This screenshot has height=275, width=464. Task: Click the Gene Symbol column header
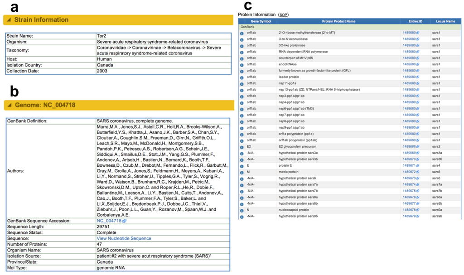point(262,21)
